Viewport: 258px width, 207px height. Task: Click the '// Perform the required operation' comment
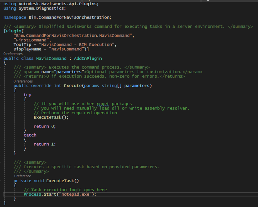[75, 113]
